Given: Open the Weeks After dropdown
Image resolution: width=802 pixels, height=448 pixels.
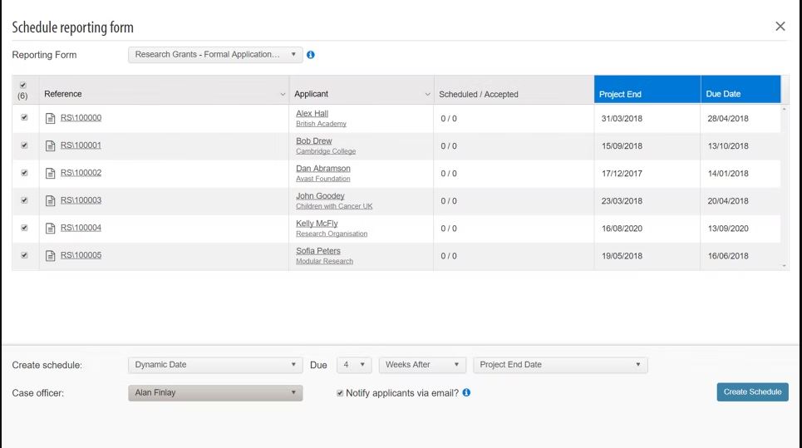Looking at the screenshot, I should [x=423, y=365].
